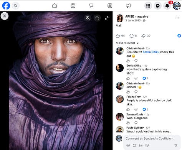Open ARISE magazine page name
This screenshot has width=182, height=150.
point(137,16)
